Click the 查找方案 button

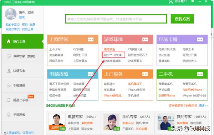182,19
